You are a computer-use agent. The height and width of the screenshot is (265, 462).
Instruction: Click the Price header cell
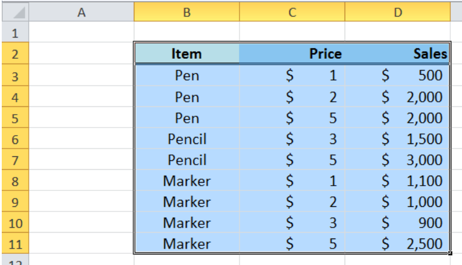coord(292,53)
